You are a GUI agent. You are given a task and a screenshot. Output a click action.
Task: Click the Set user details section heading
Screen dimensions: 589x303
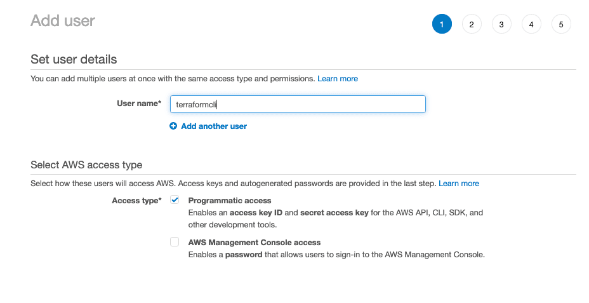pyautogui.click(x=74, y=60)
